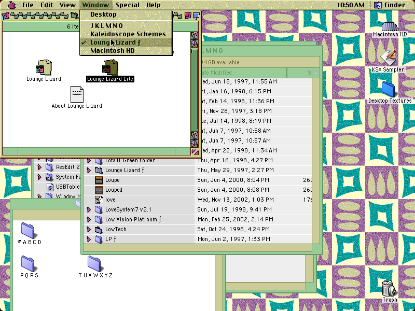Open the Finder application menu
Viewport: 415px width, 311px height.
pyautogui.click(x=390, y=5)
